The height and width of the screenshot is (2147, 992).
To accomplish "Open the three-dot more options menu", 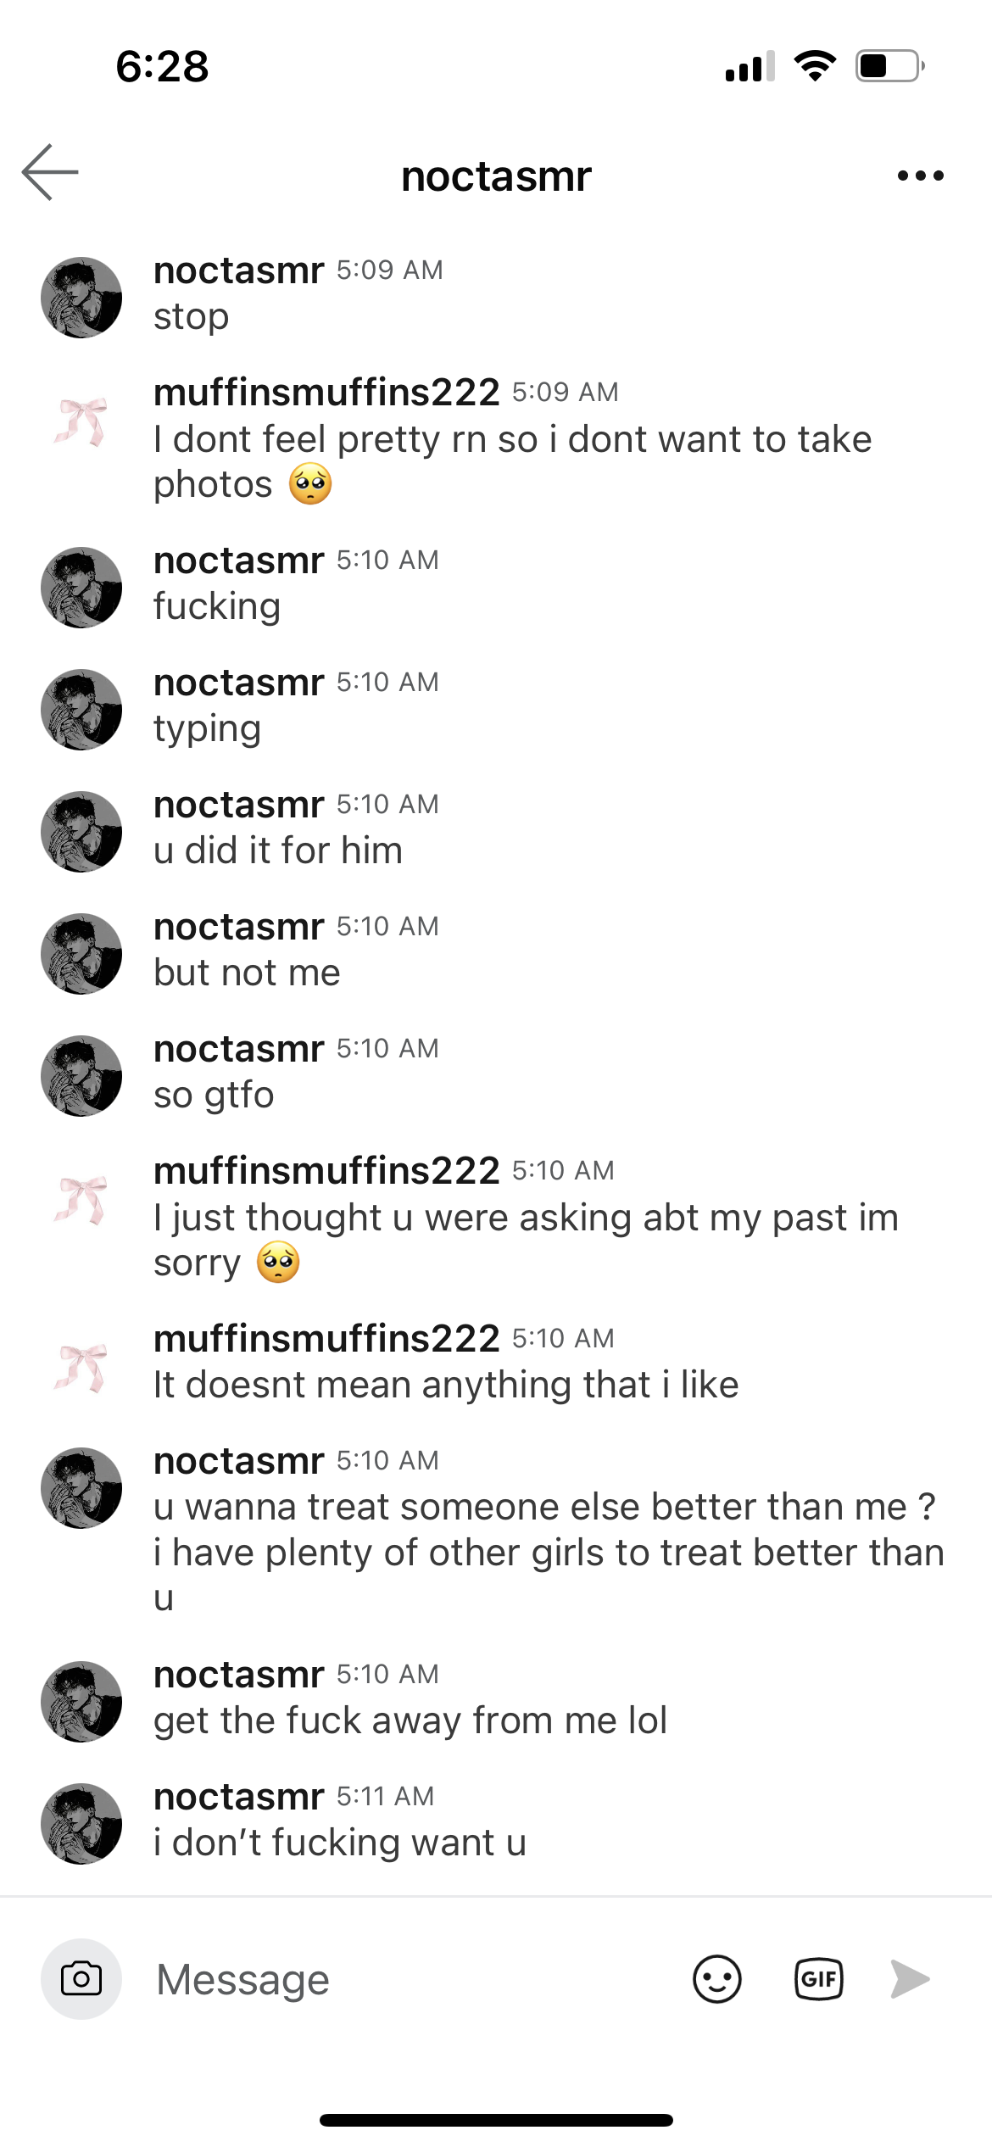I will 920,176.
